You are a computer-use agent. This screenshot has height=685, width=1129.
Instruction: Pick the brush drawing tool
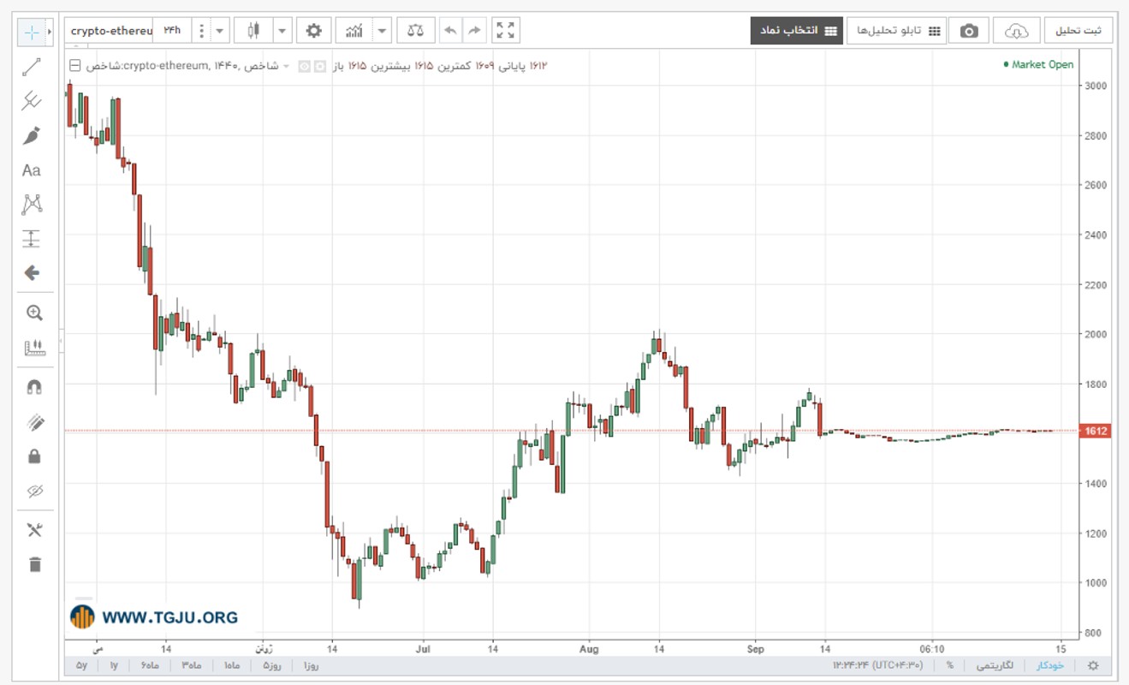32,135
